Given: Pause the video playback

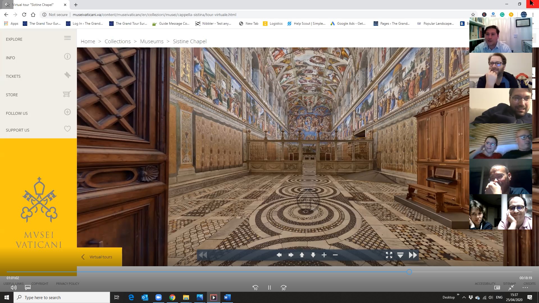Looking at the screenshot, I should coord(269,288).
